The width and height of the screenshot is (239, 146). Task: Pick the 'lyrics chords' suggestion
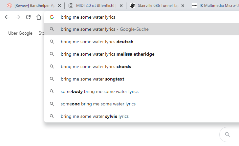point(141,66)
